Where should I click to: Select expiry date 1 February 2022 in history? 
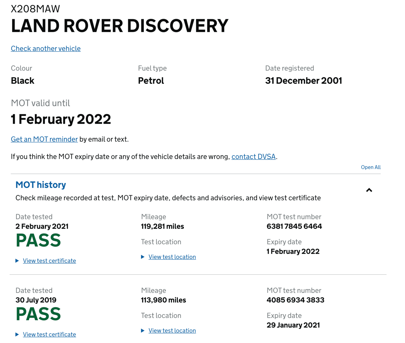tap(293, 251)
